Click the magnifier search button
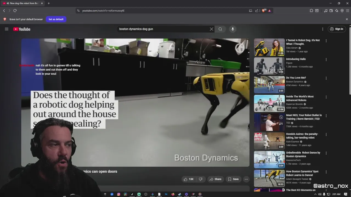 pos(220,29)
